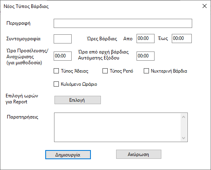This screenshot has width=211, height=170.
Task: Toggle the Κυλιόμενο Ωράριο checkbox
Action: 56,84
